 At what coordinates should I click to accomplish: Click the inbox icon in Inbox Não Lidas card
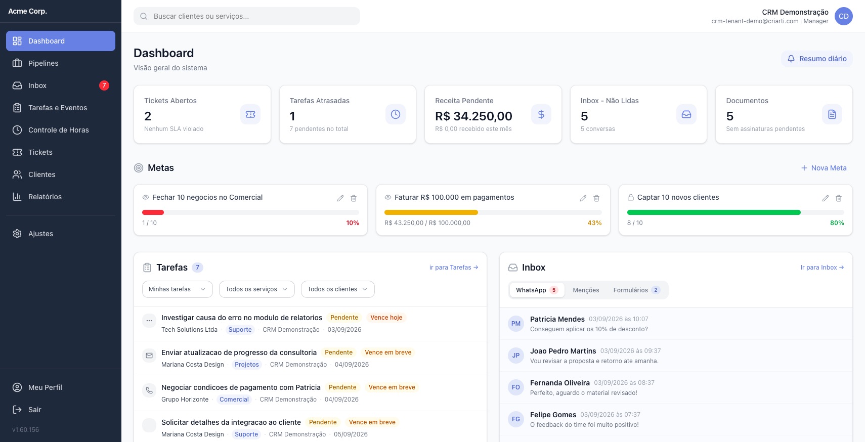pyautogui.click(x=686, y=114)
